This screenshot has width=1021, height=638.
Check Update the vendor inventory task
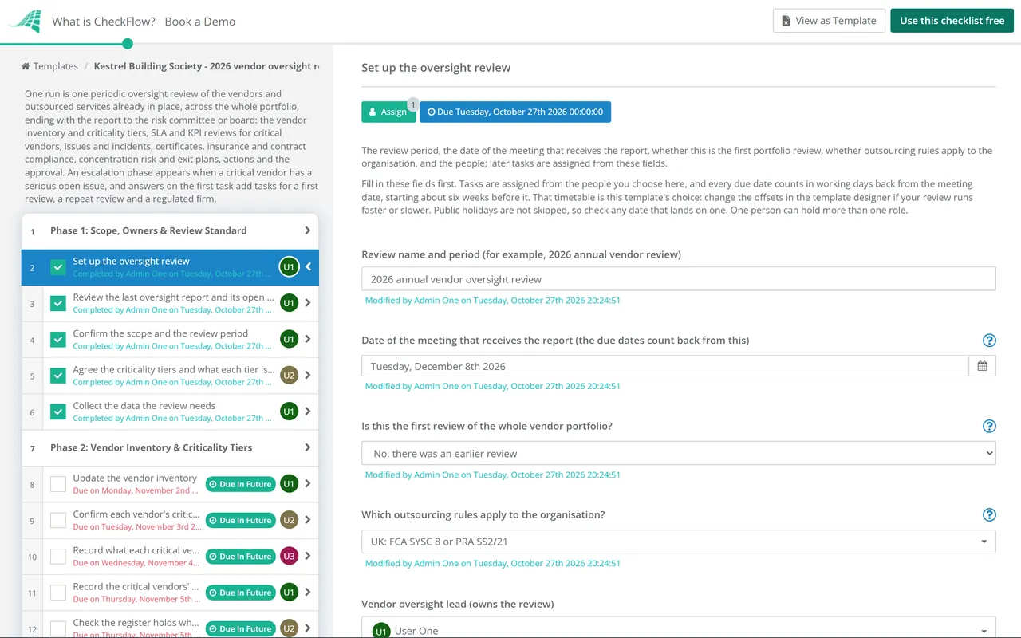(x=58, y=484)
